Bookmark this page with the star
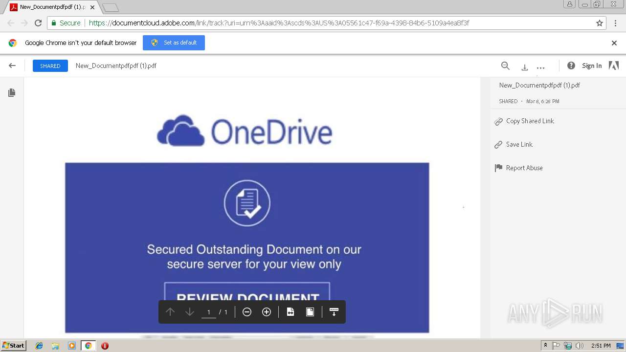Viewport: 626px width, 352px height. coord(600,23)
